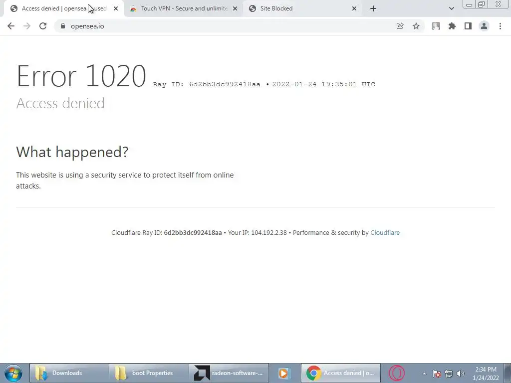Open the taskbar clock showing 2:34 PM
511x383 pixels.
coord(486,374)
